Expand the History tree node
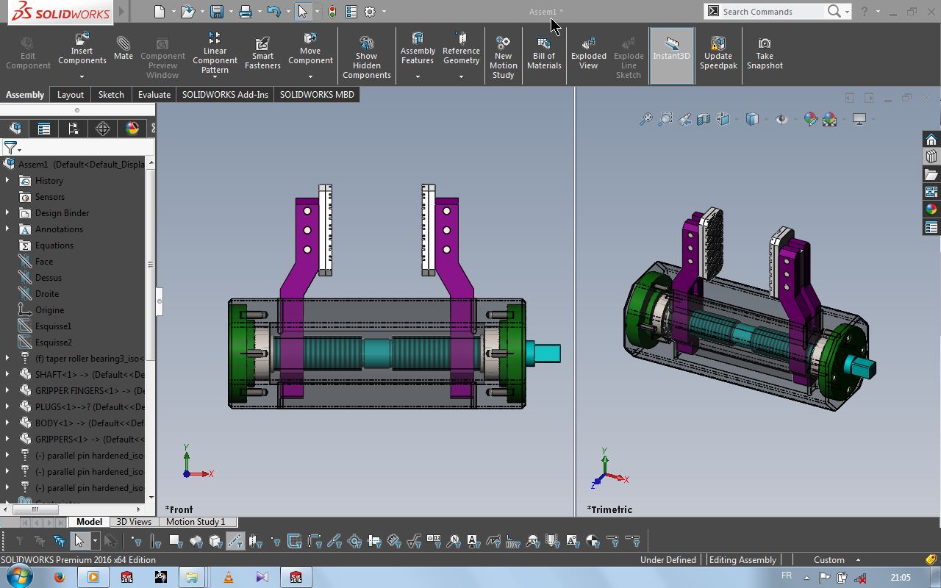The height and width of the screenshot is (588, 941). 7,181
